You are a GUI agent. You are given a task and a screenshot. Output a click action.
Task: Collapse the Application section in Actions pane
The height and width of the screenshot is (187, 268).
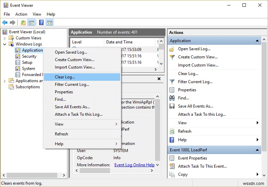click(x=257, y=41)
